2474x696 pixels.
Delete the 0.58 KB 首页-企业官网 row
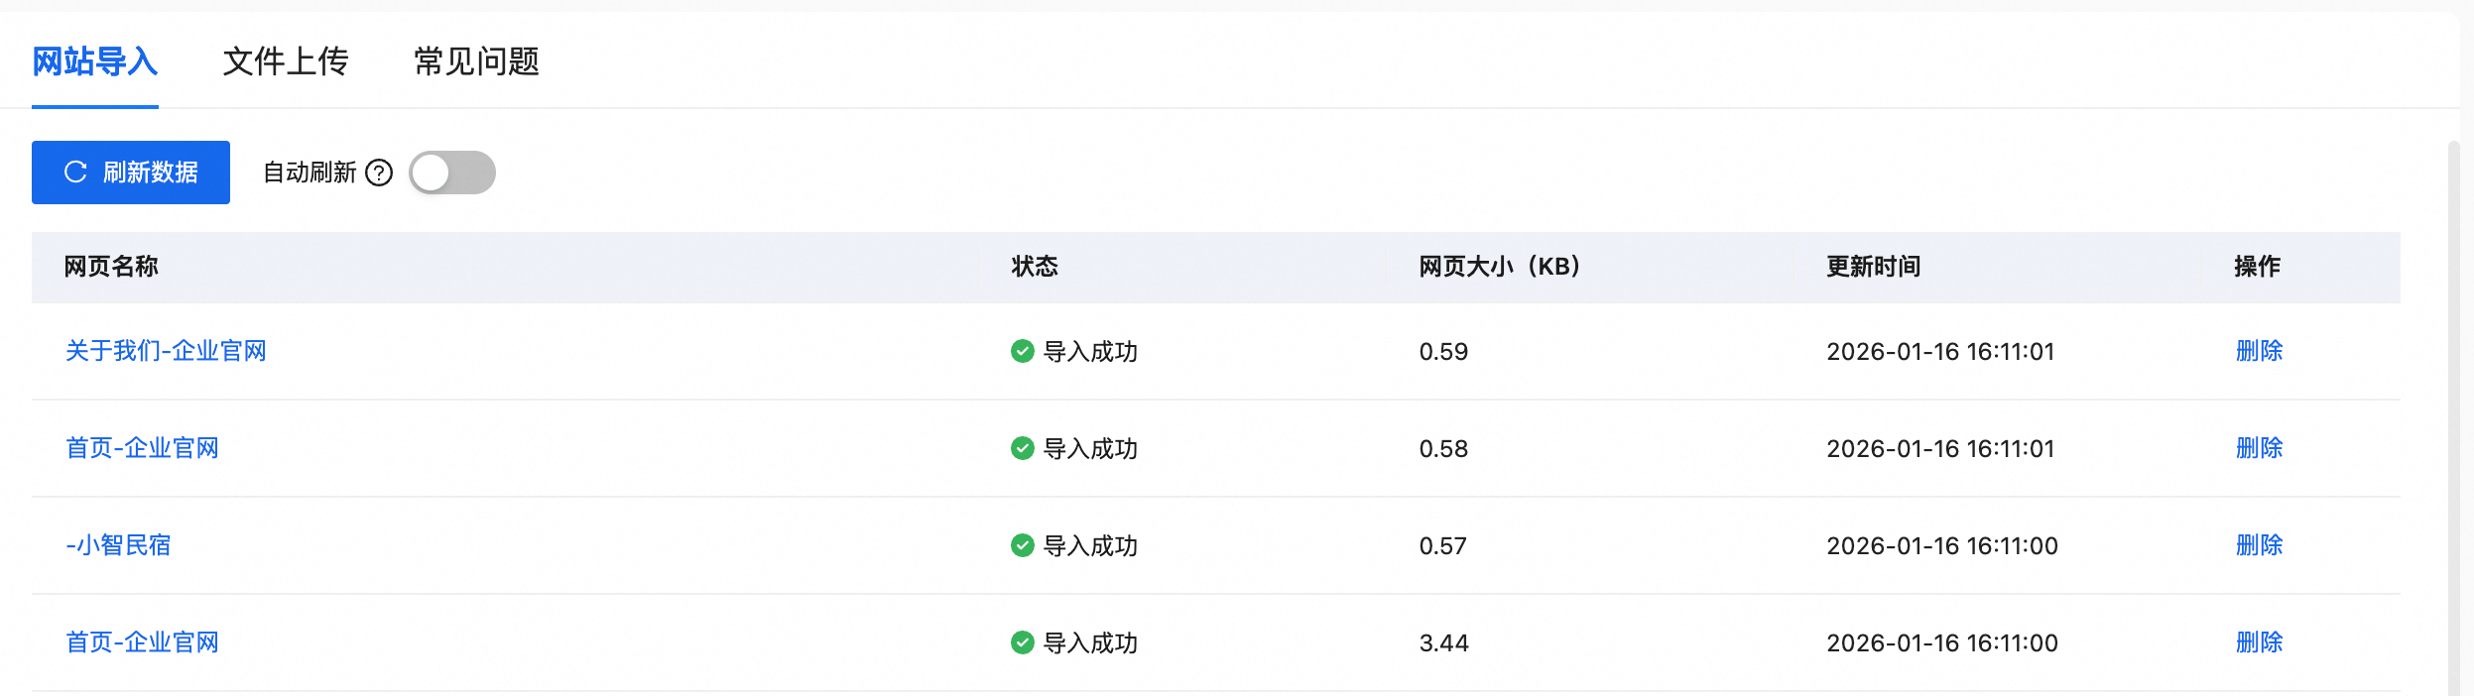[x=2259, y=448]
